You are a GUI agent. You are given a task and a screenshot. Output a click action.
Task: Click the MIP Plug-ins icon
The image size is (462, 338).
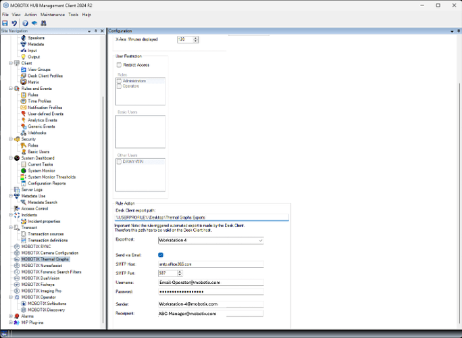17,322
